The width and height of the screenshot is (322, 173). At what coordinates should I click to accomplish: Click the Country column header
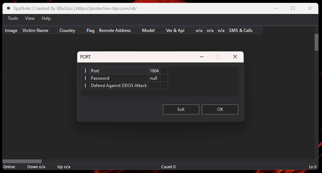(71, 30)
